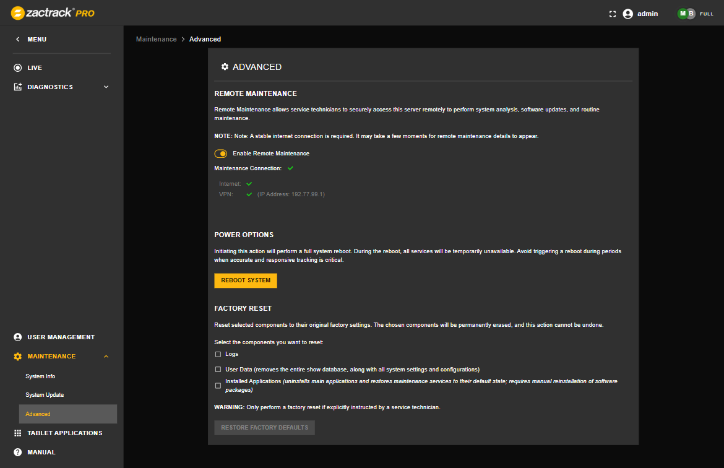
Task: Disable Enable Remote Maintenance toggle
Action: (x=221, y=153)
